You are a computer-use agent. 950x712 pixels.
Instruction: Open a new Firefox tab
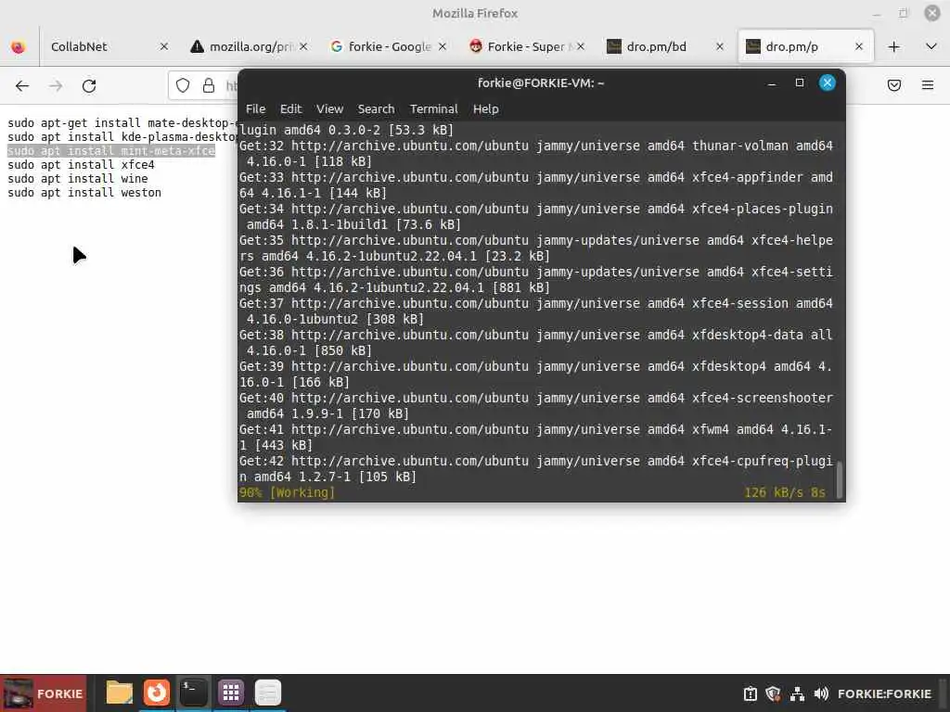(x=893, y=46)
